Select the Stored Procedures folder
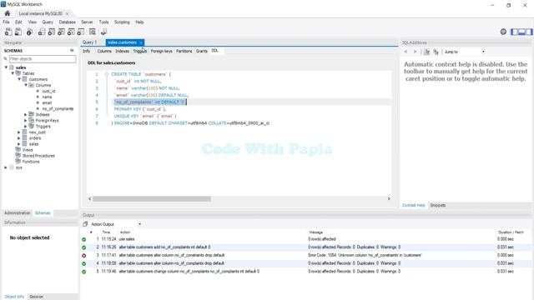The image size is (534, 300). point(38,156)
